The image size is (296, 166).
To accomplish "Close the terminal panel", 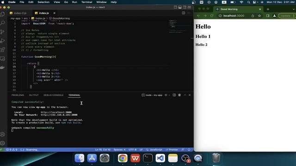I will tap(190, 95).
